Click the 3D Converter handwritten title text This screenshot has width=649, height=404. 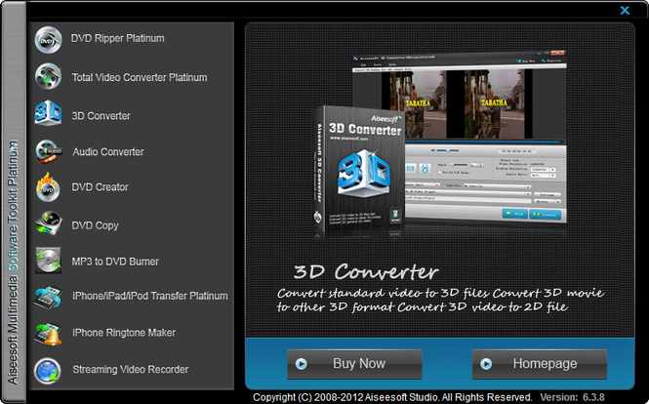pos(366,272)
